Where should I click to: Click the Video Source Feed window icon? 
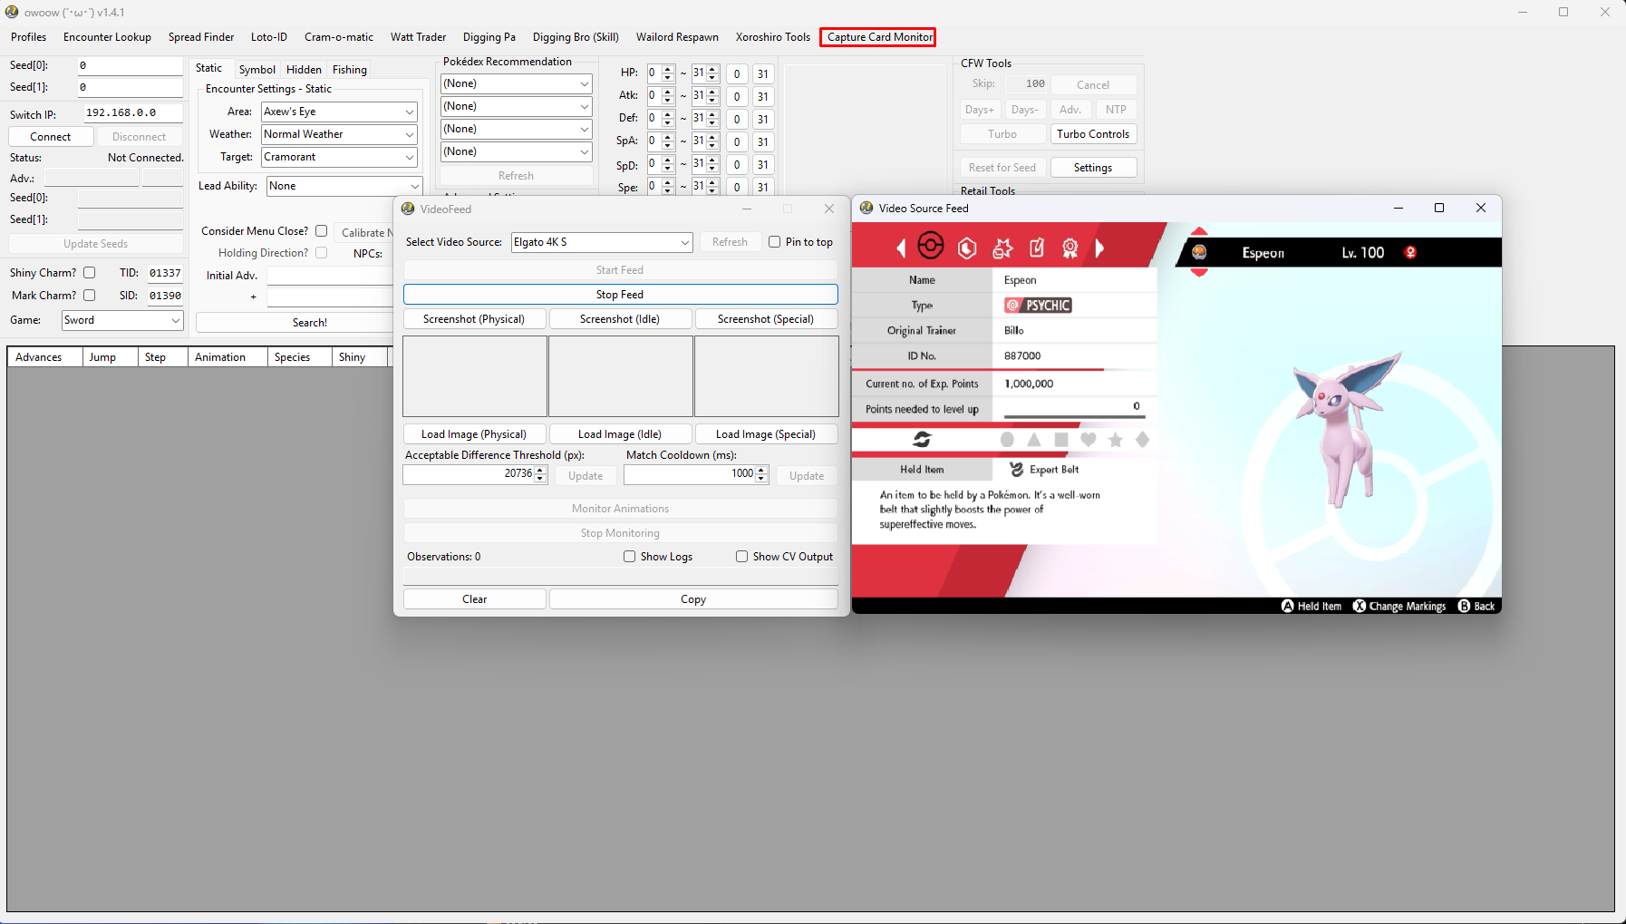(866, 208)
